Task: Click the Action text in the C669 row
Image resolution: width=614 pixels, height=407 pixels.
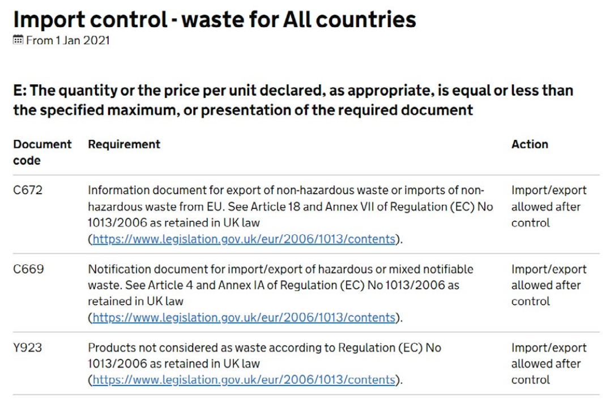Action: tap(549, 285)
